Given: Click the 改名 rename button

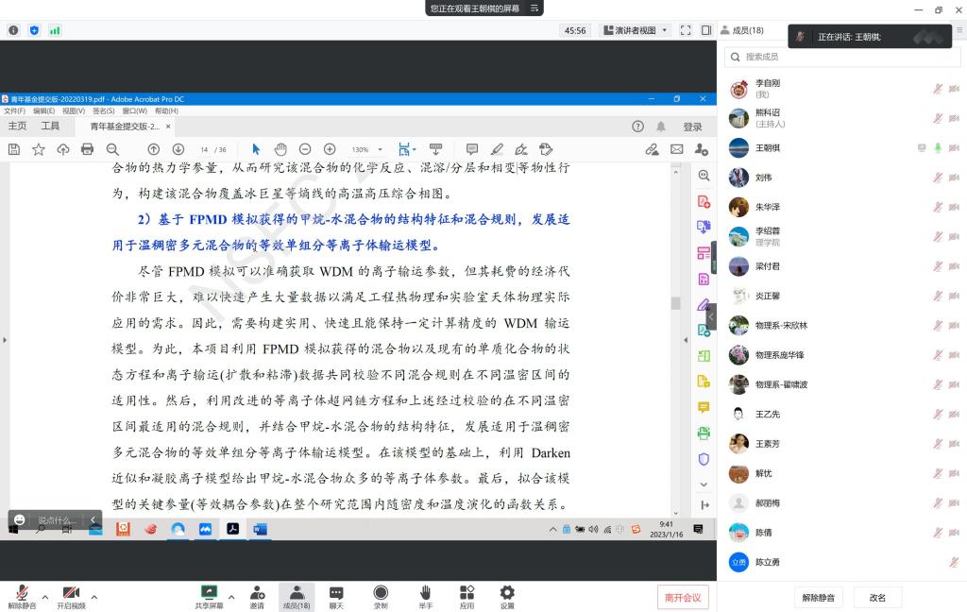Looking at the screenshot, I should 877,598.
